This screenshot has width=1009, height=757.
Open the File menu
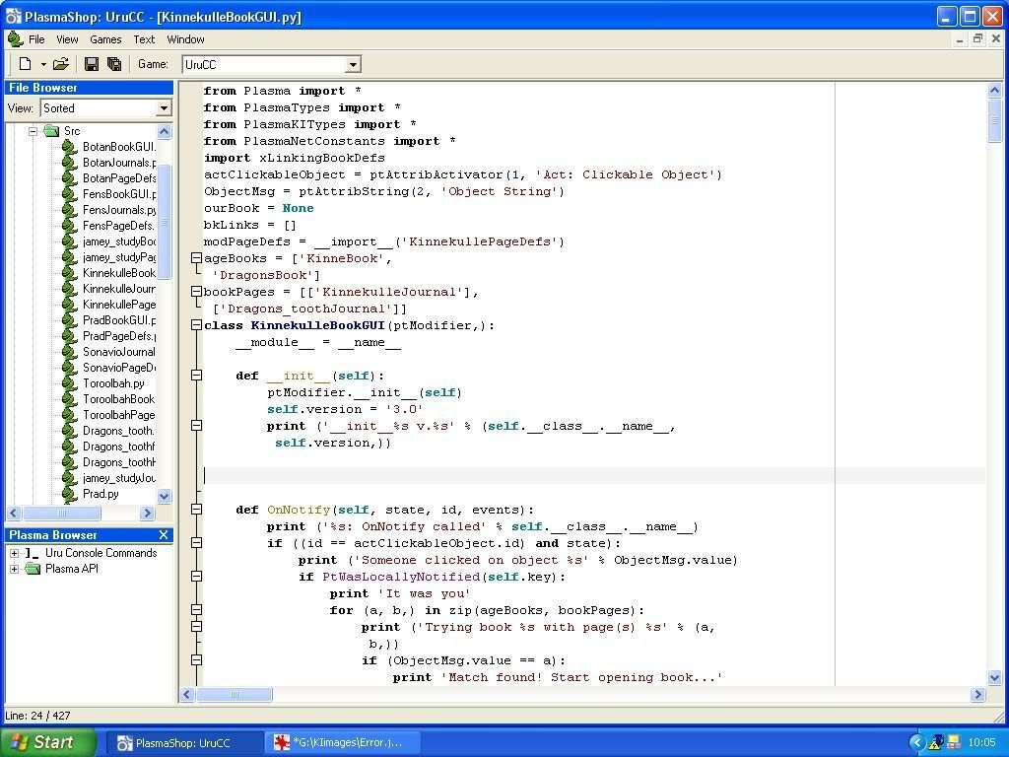(36, 39)
